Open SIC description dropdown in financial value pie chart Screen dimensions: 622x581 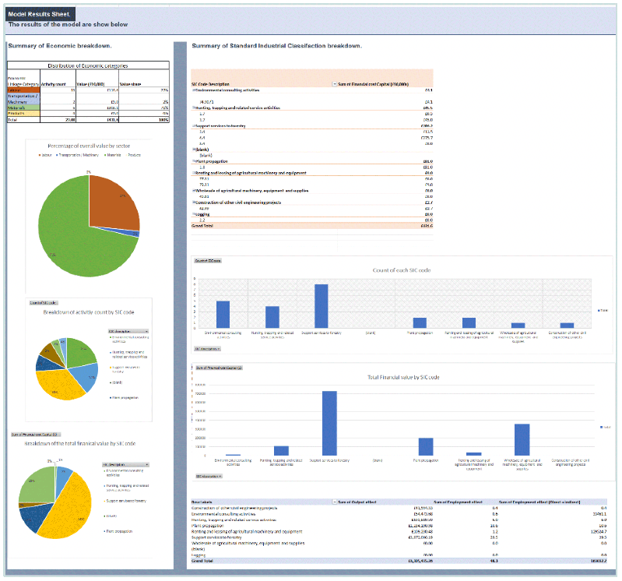(x=125, y=464)
